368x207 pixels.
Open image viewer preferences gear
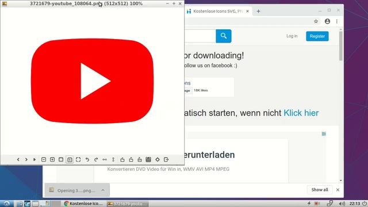coord(158,160)
